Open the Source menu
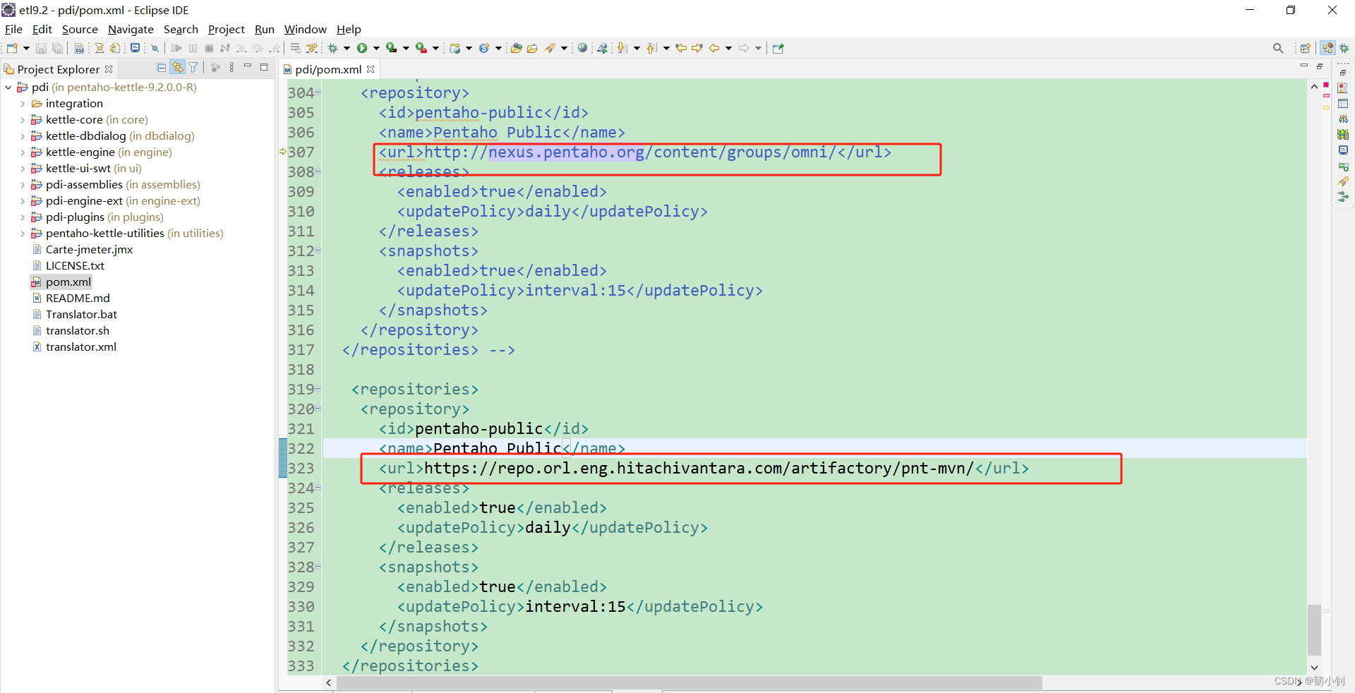Viewport: 1355px width, 693px height. coord(80,29)
